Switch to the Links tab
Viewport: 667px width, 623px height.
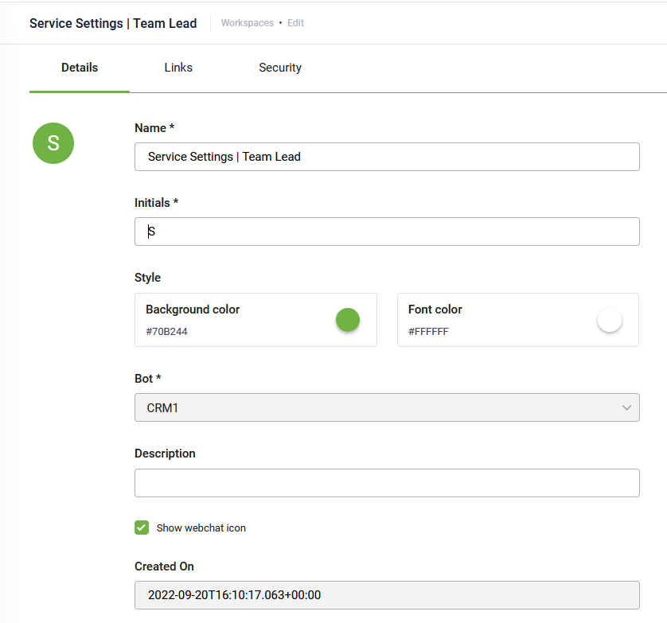(178, 68)
